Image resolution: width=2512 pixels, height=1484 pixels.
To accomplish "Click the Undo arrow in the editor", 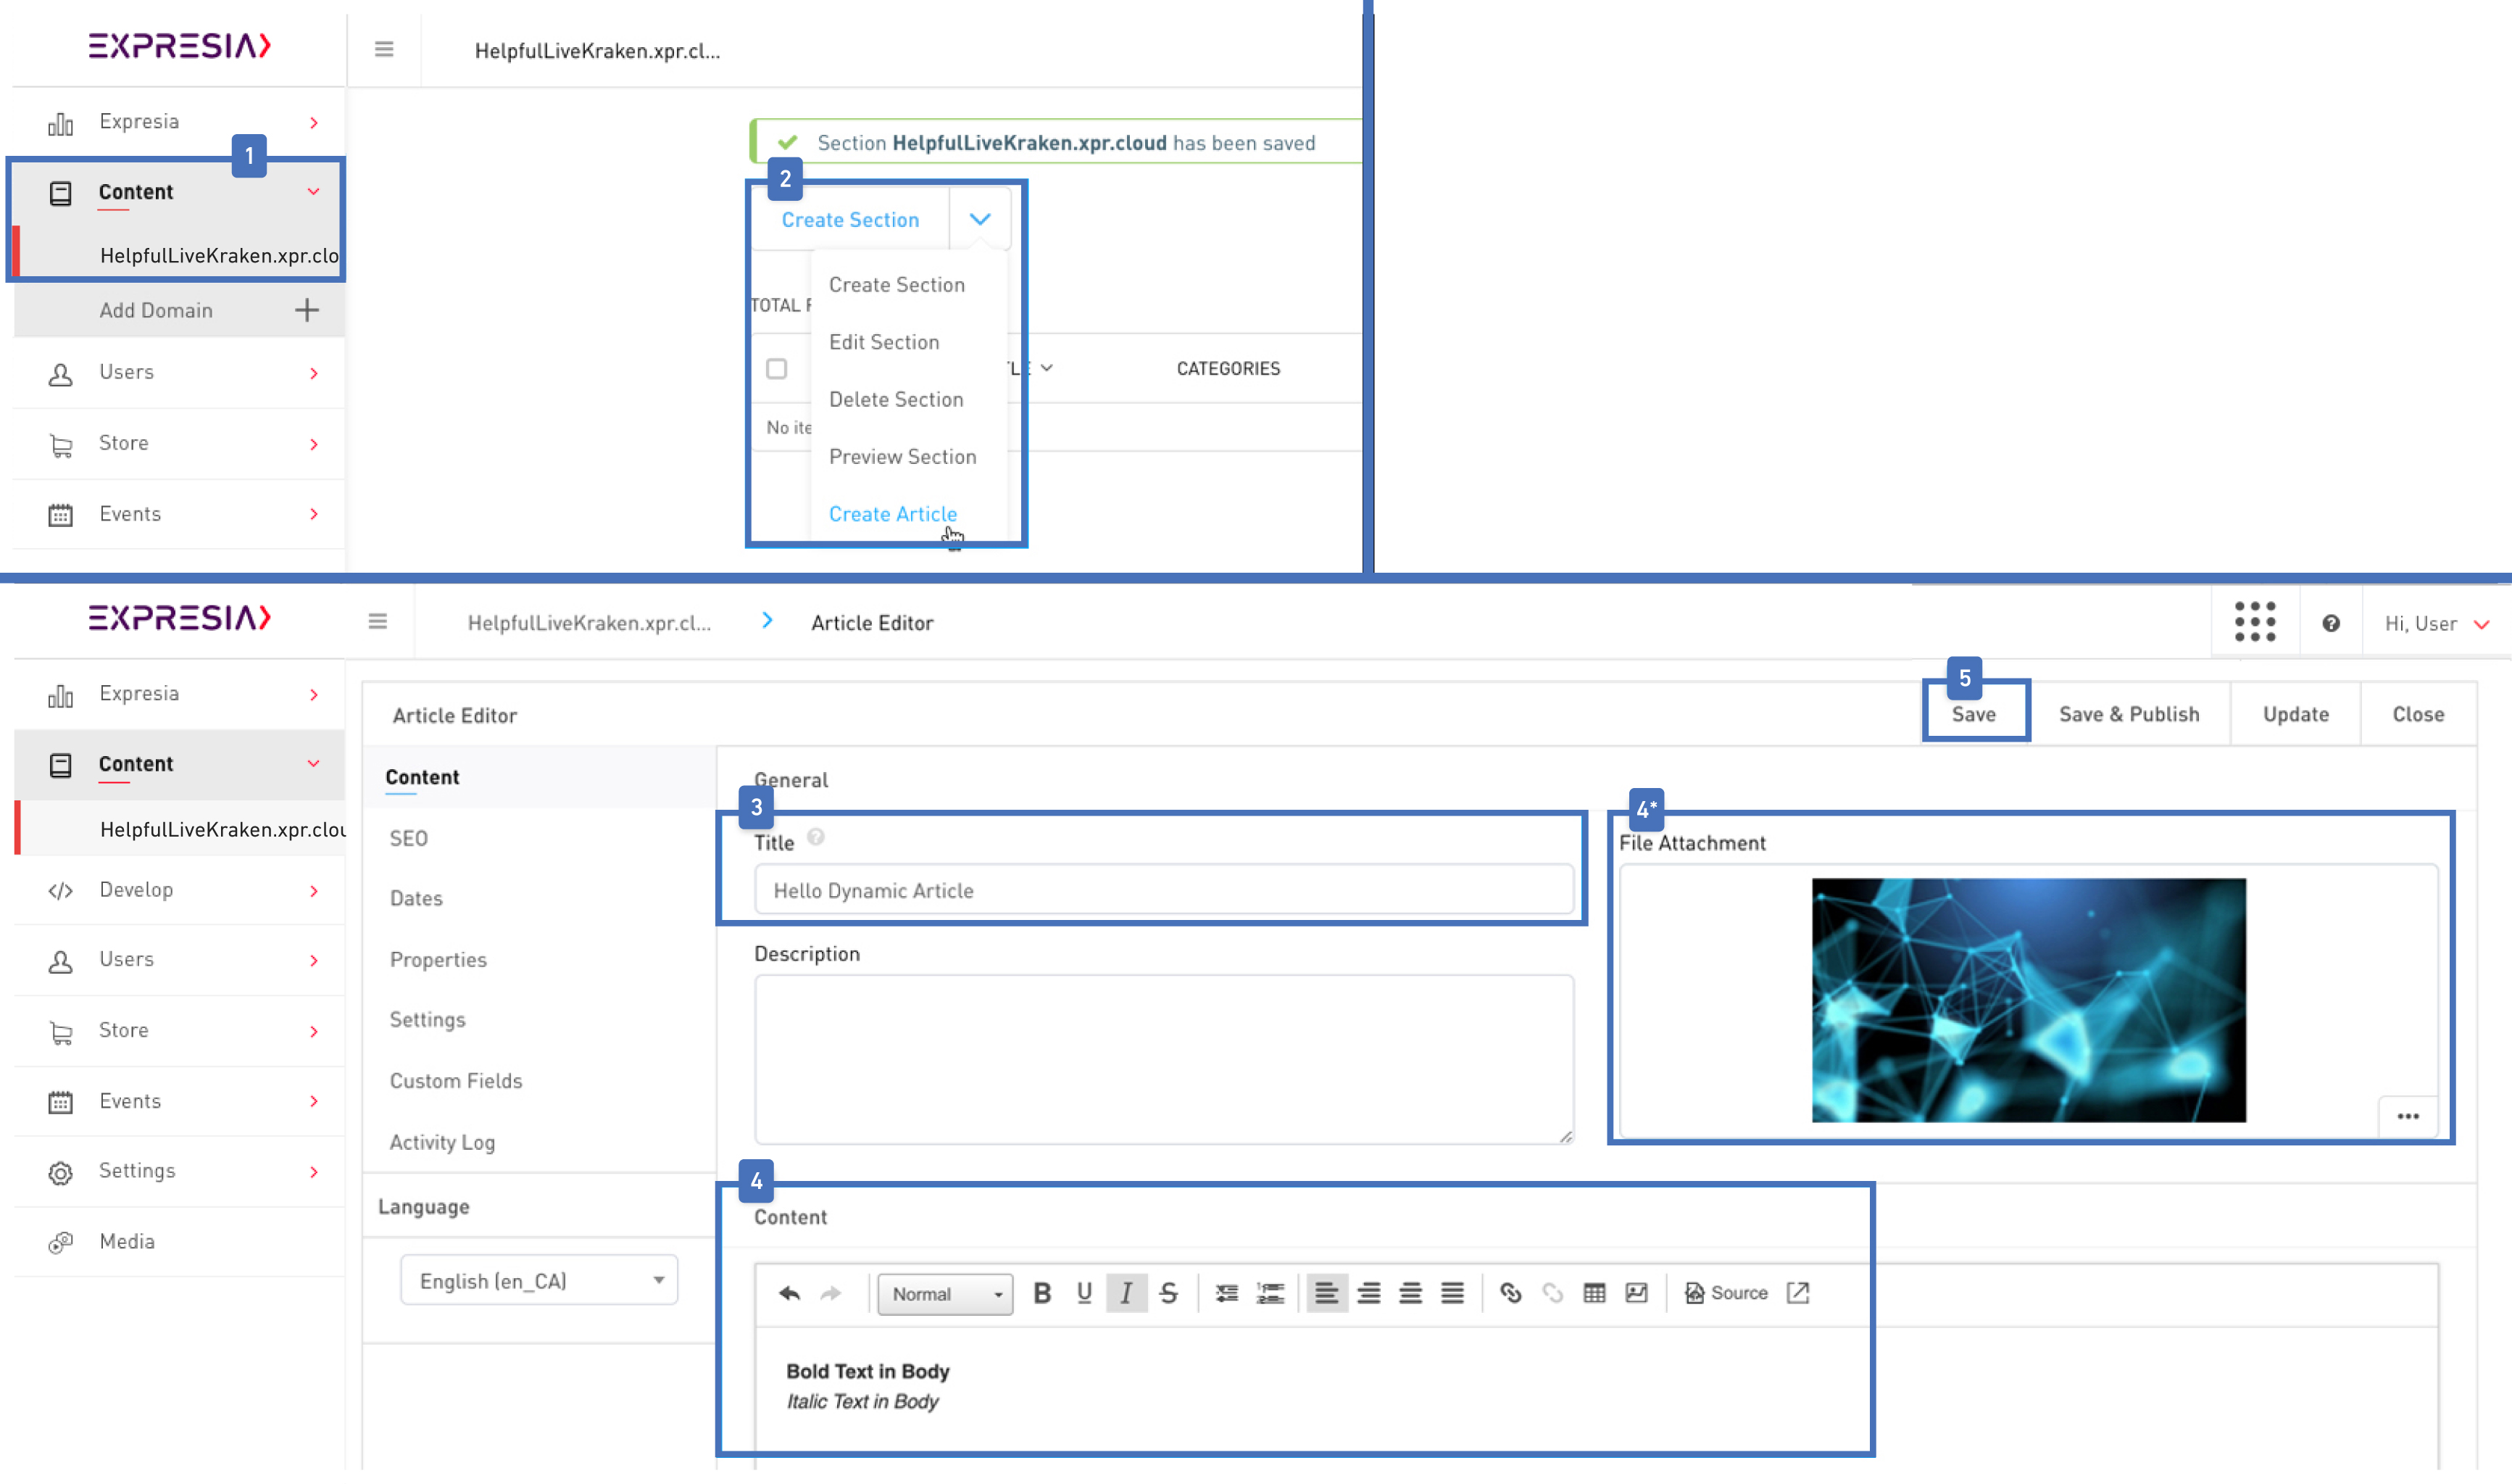I will [x=790, y=1292].
